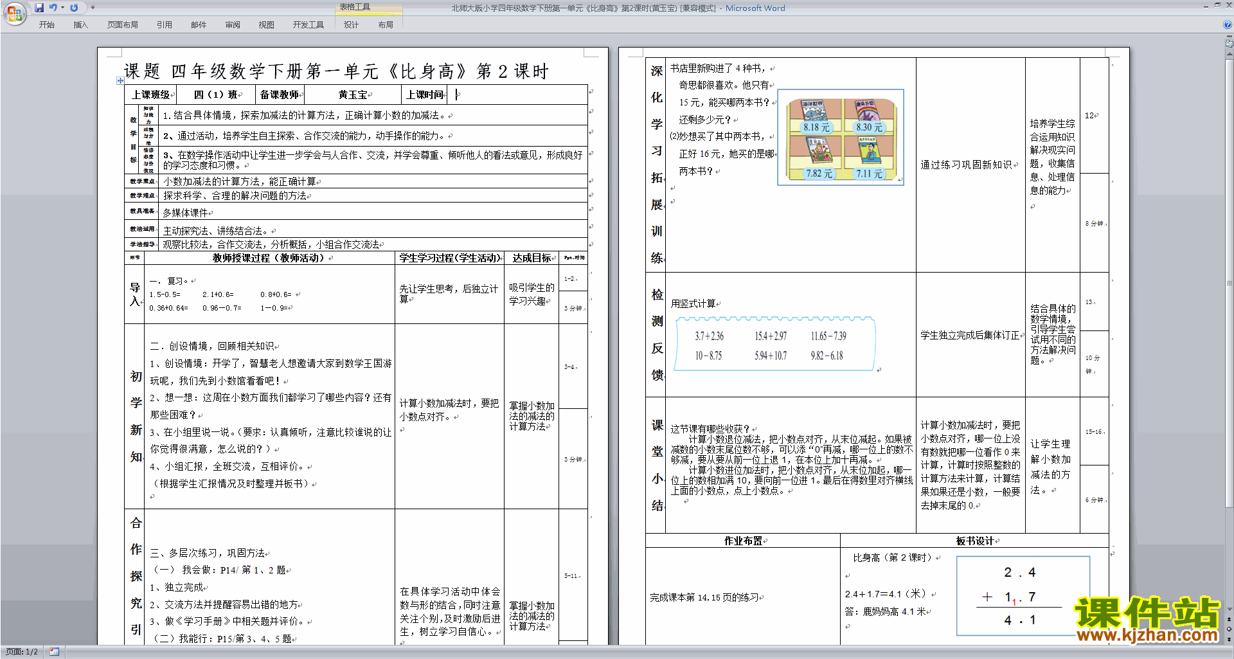Click the Save icon in quick access toolbar
Image resolution: width=1234 pixels, height=659 pixels.
pyautogui.click(x=39, y=8)
